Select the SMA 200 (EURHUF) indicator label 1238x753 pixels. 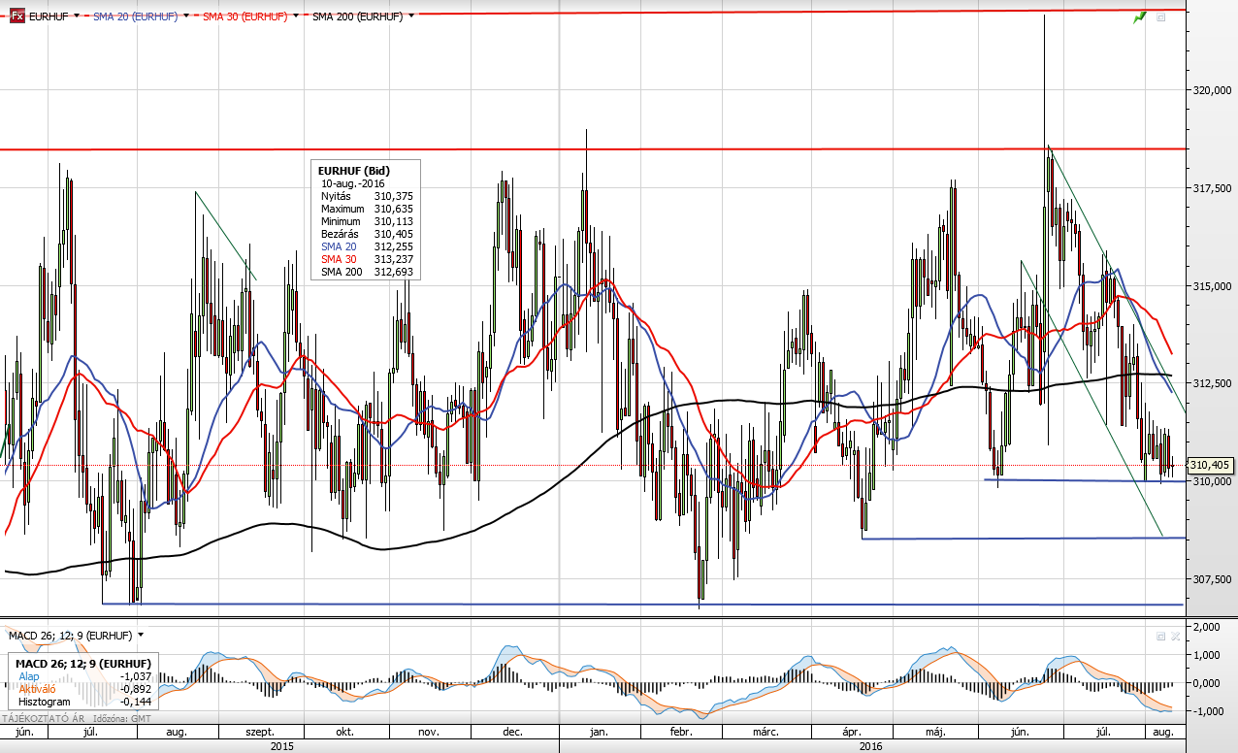coord(357,16)
